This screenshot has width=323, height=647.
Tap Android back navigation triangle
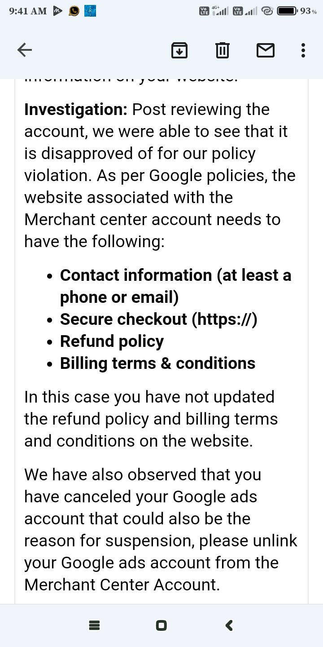[229, 625]
